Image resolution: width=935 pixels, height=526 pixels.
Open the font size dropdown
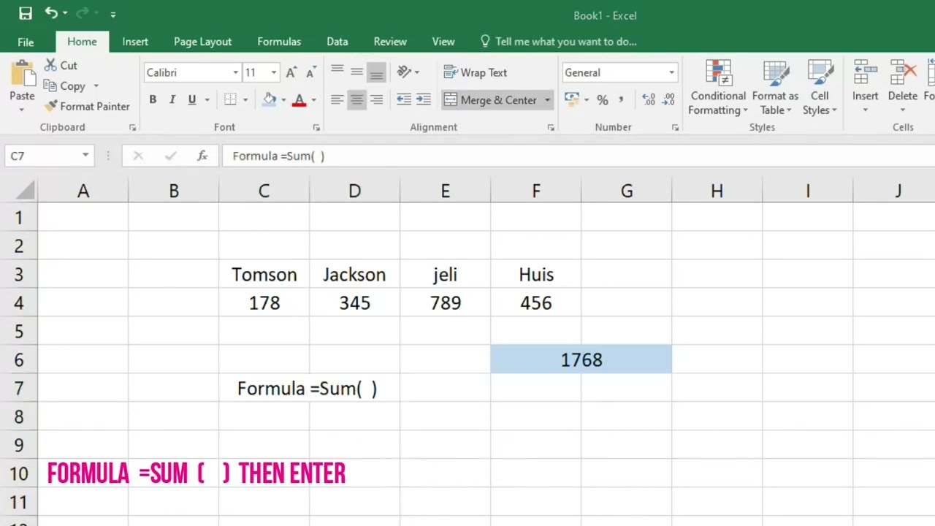point(274,72)
